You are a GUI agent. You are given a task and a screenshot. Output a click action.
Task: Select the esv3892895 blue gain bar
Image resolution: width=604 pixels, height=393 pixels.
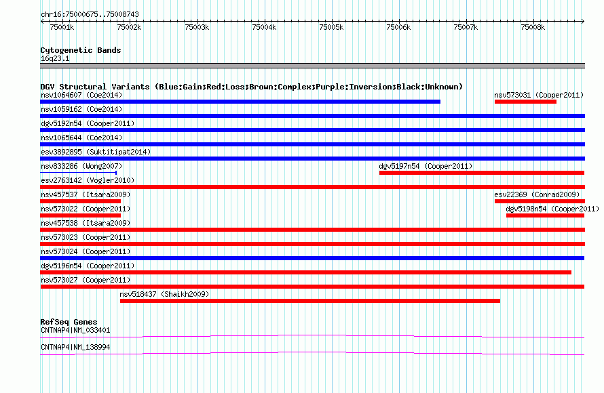coord(312,159)
